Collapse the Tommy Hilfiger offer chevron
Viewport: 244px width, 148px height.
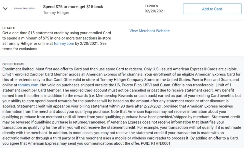point(5,8)
